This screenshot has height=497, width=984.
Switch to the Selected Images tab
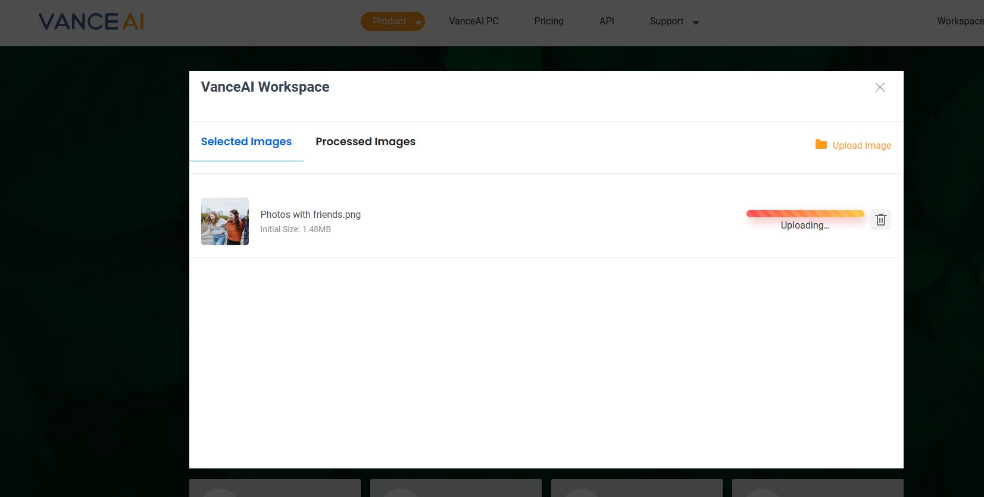coord(246,142)
